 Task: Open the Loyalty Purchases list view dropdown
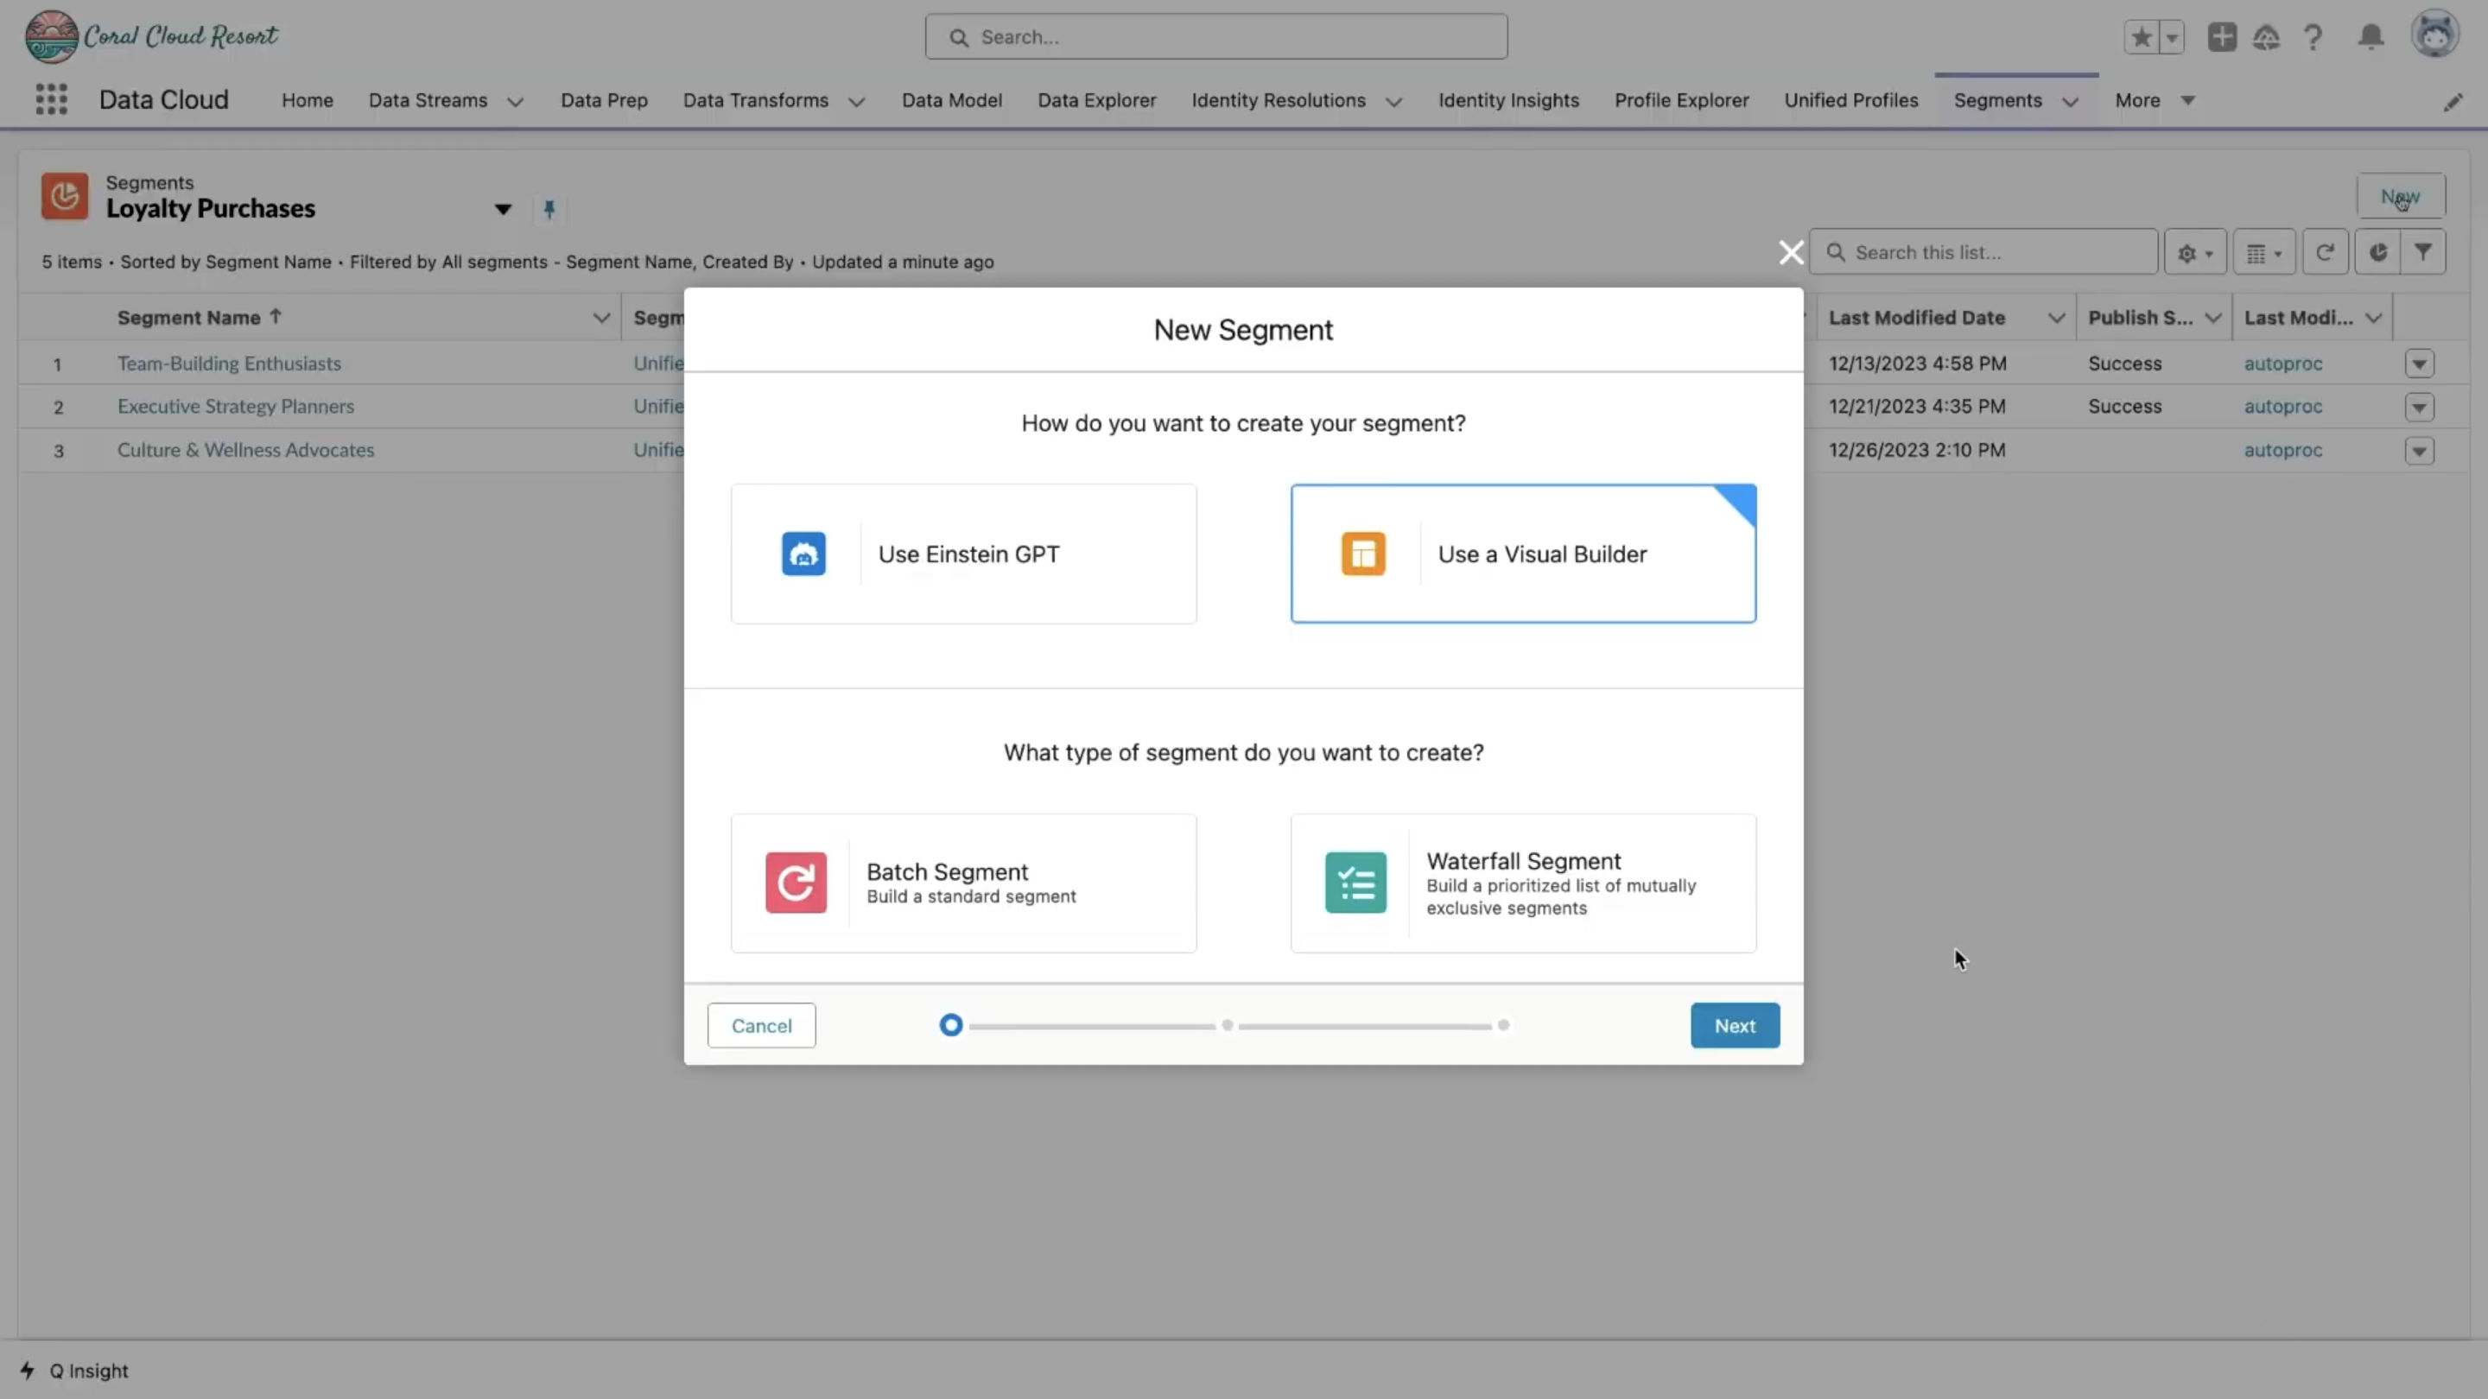(502, 210)
